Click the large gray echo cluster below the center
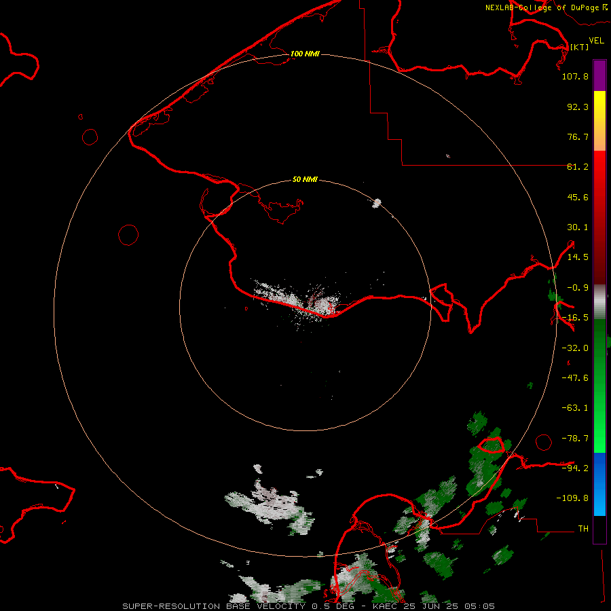611x611 pixels. click(x=269, y=504)
